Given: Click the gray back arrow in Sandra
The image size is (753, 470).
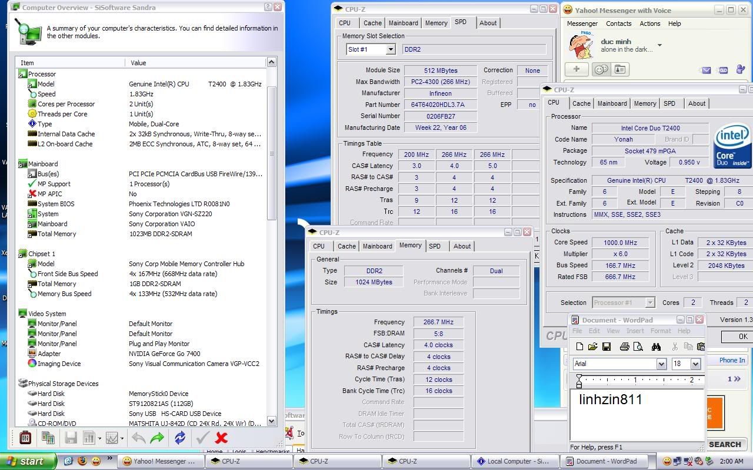Looking at the screenshot, I should [139, 438].
